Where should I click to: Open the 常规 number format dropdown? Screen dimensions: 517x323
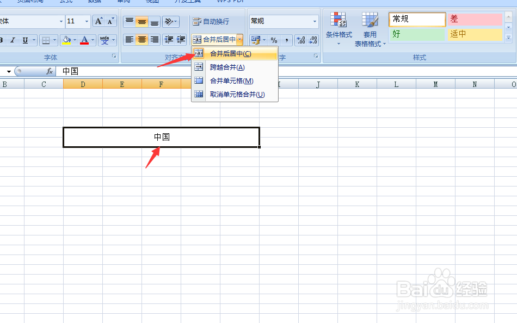click(x=313, y=21)
